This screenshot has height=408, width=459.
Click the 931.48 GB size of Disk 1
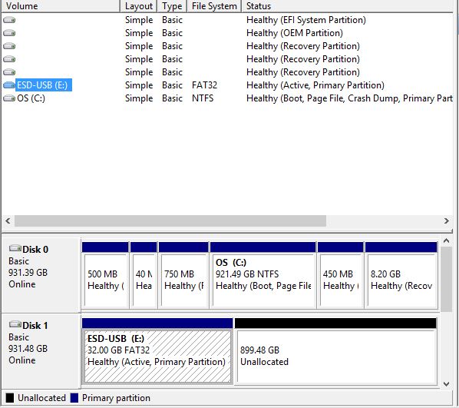(28, 349)
